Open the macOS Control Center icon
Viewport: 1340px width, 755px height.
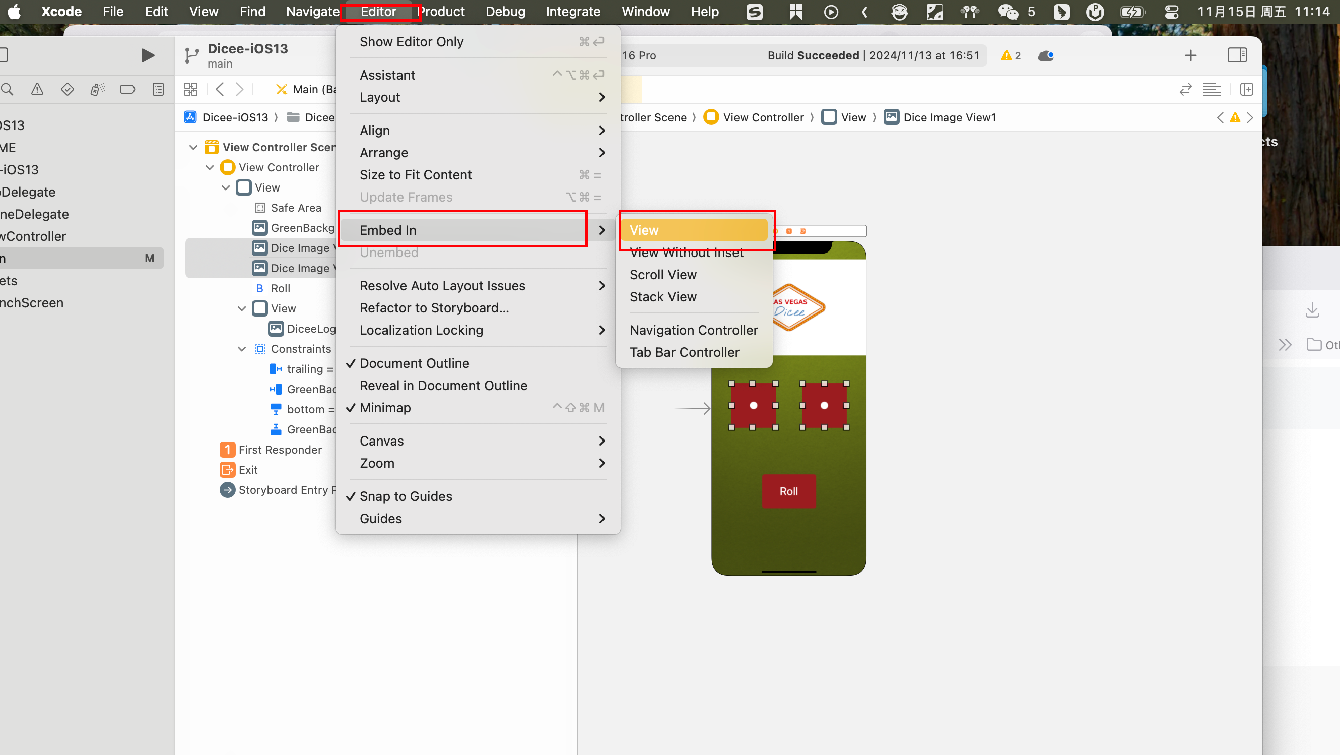pyautogui.click(x=1171, y=12)
